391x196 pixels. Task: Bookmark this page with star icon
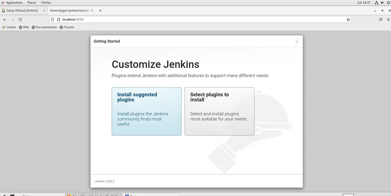click(348, 19)
